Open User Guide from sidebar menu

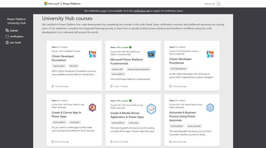tap(15, 43)
